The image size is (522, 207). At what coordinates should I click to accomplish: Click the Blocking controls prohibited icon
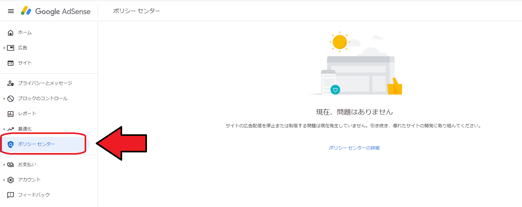pos(10,99)
